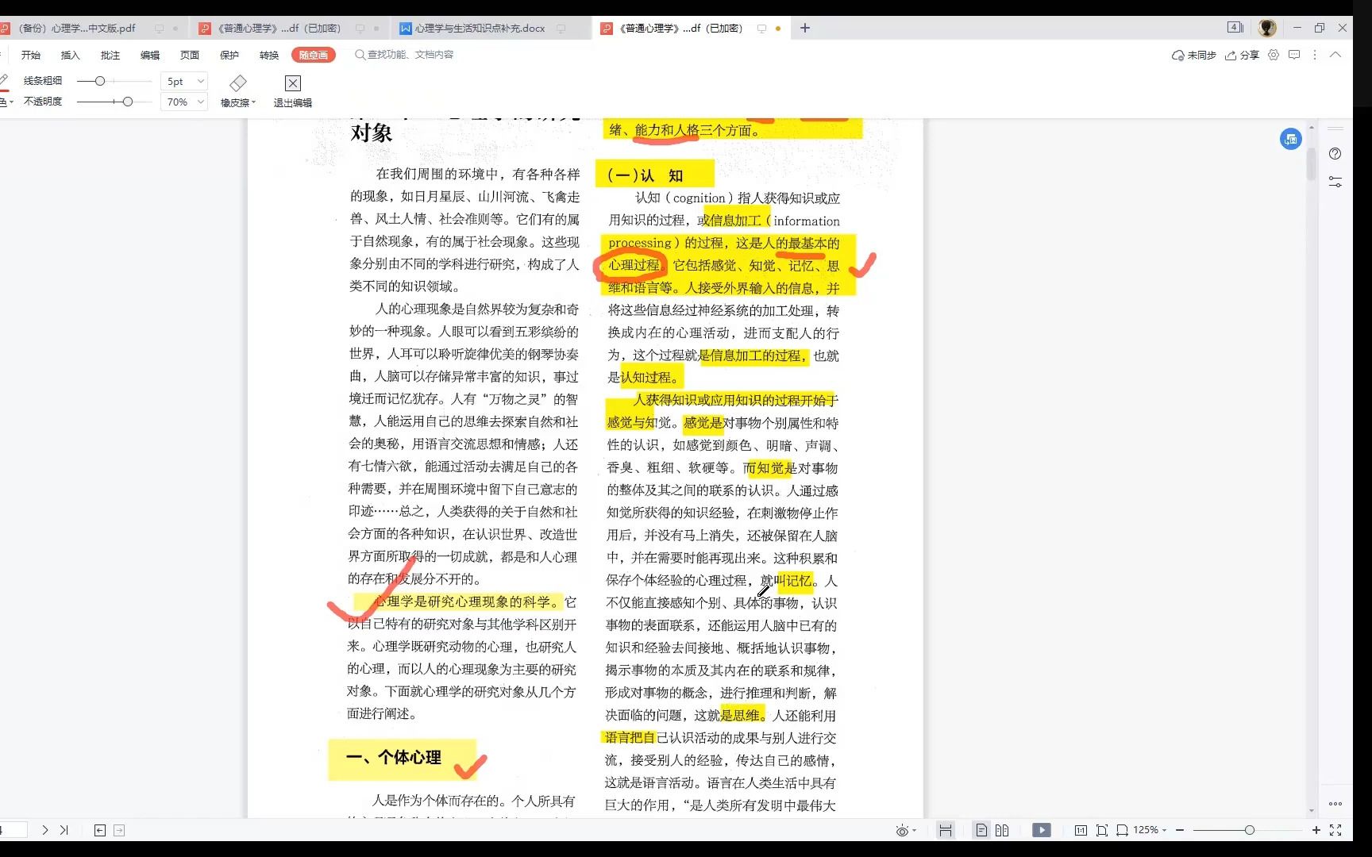Set actual size 1:1 zoom icon

pyautogui.click(x=1081, y=830)
